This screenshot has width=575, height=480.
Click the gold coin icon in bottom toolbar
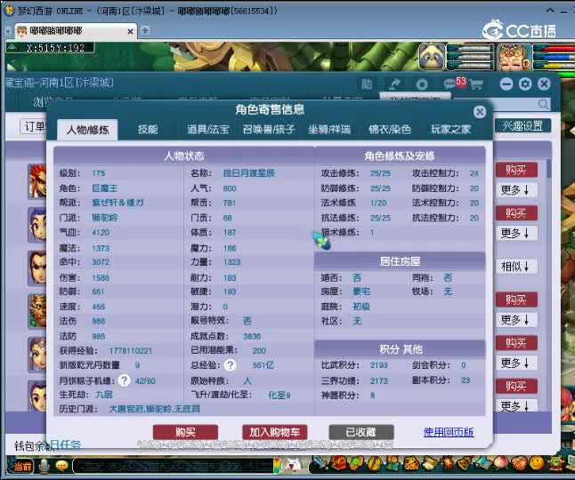pyautogui.click(x=374, y=464)
